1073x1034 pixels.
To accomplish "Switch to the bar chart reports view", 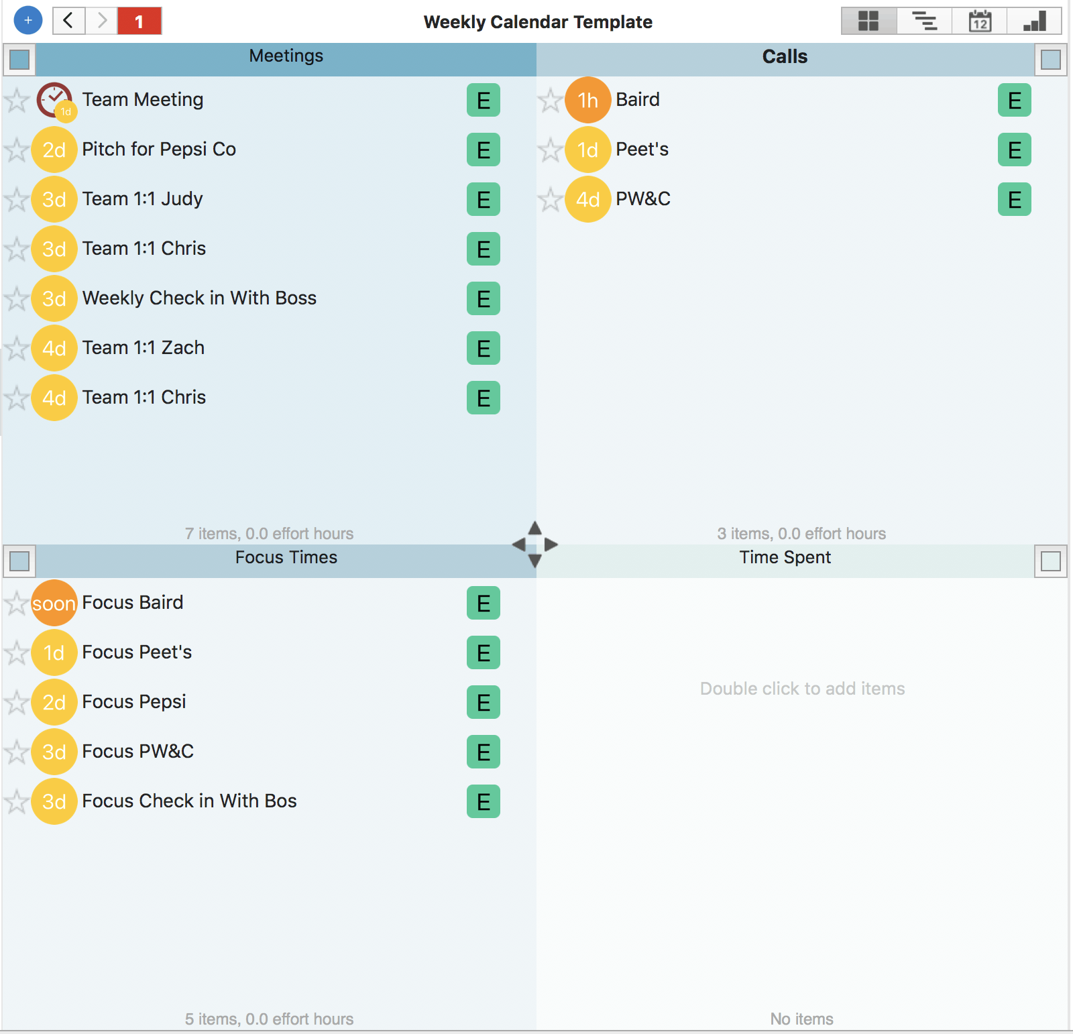I will click(1034, 21).
